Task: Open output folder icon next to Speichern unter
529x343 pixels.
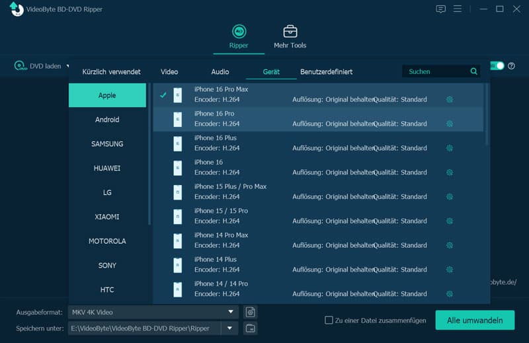Action: (x=251, y=328)
